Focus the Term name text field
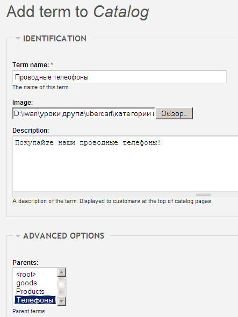This screenshot has width=238, height=317. click(119, 77)
